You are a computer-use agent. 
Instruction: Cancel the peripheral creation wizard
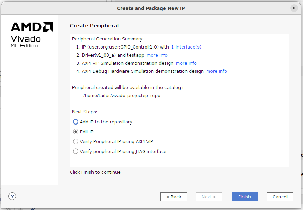(x=280, y=197)
